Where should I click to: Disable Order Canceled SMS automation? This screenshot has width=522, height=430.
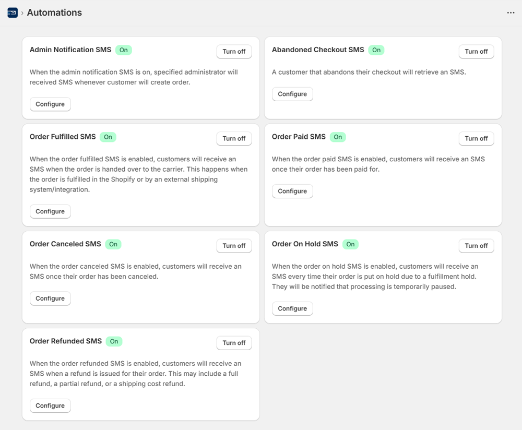tap(234, 246)
